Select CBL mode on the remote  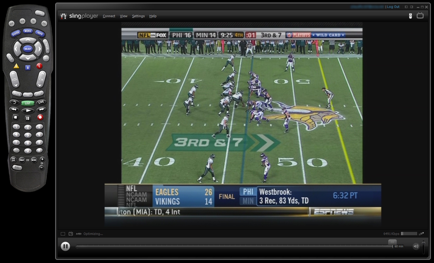point(44,24)
